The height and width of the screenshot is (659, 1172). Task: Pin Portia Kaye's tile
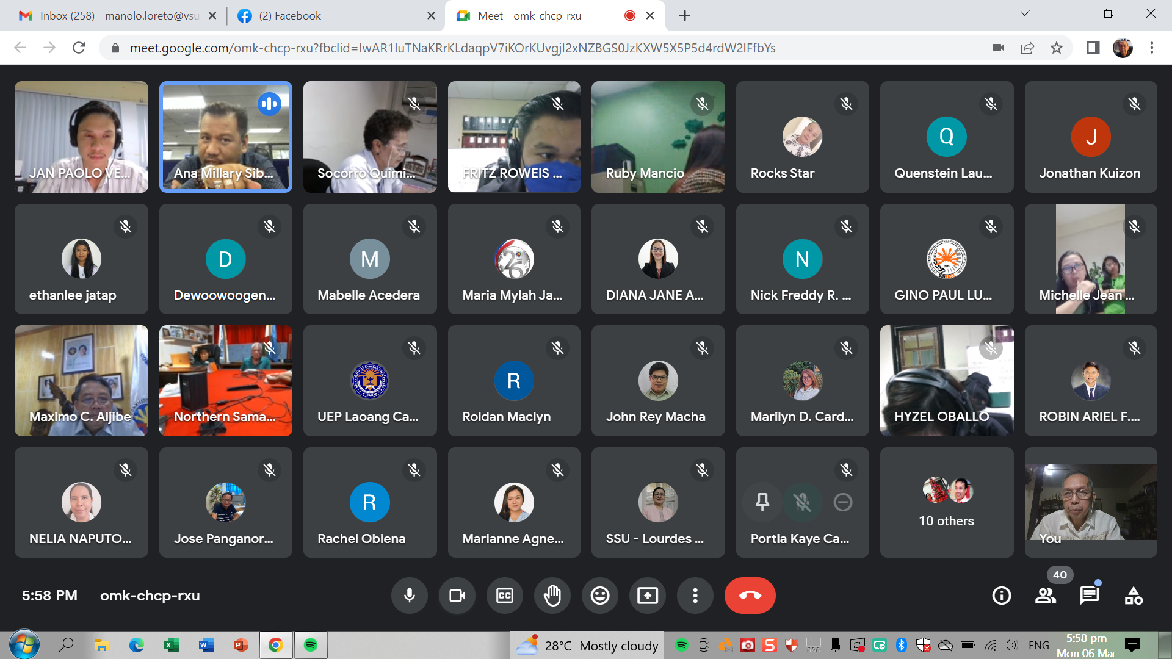pyautogui.click(x=762, y=502)
